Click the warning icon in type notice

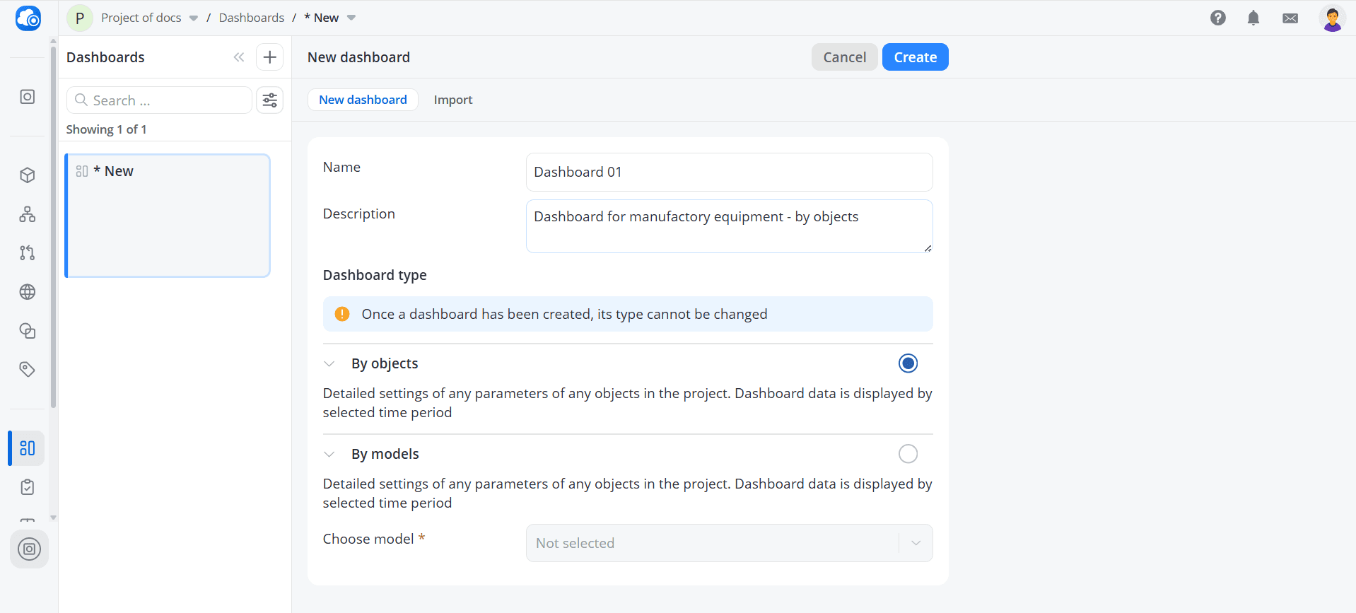(x=342, y=314)
